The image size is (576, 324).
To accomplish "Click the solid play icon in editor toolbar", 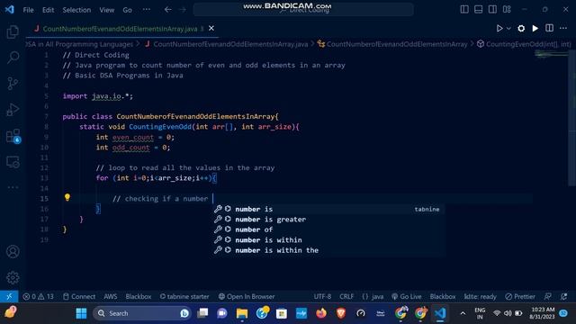I will tap(535, 28).
